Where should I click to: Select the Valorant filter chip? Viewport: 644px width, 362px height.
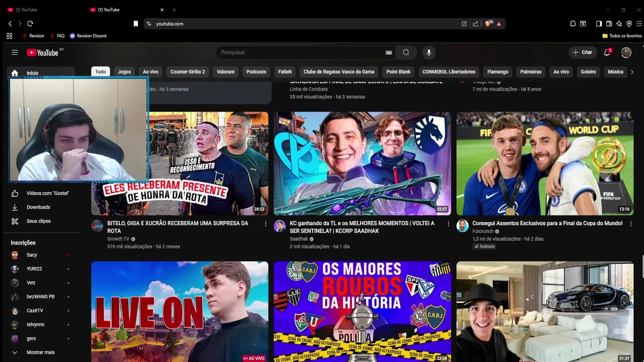(225, 72)
